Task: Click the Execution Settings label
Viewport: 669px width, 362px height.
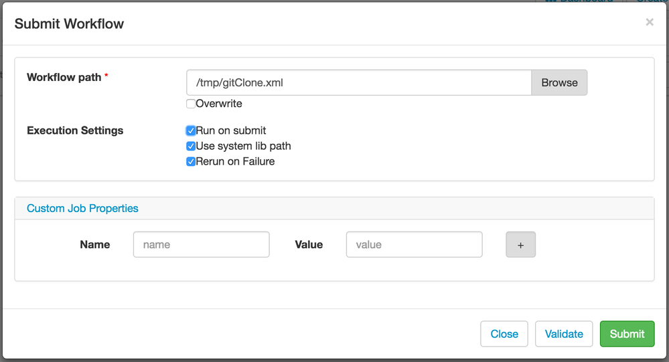Action: coord(75,130)
